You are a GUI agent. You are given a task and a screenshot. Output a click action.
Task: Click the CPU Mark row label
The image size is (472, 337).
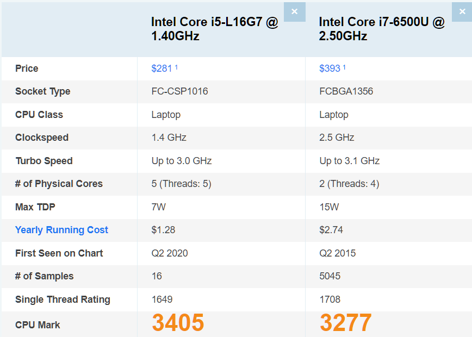click(38, 325)
